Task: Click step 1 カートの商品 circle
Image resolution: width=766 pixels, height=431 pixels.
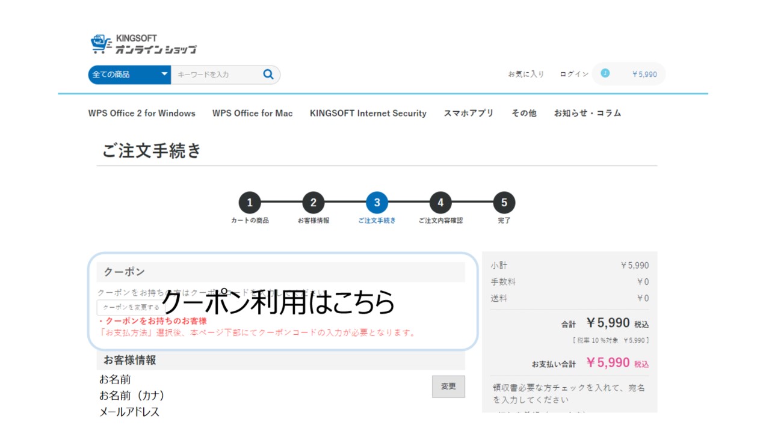Action: tap(250, 203)
